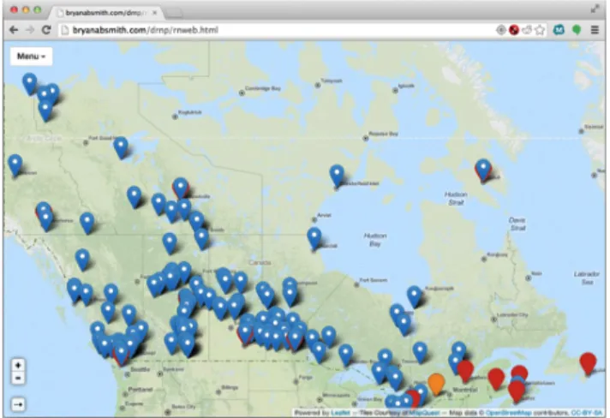Image resolution: width=610 pixels, height=418 pixels.
Task: Click the browser forward arrow
Action: pos(30,30)
